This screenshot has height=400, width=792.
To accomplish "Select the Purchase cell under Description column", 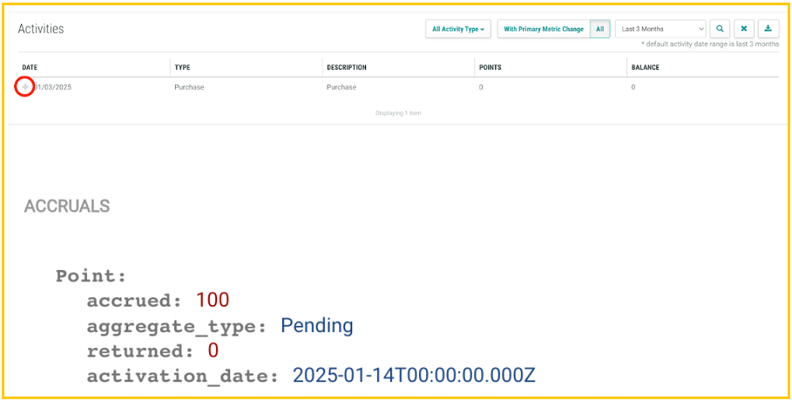I will (341, 87).
